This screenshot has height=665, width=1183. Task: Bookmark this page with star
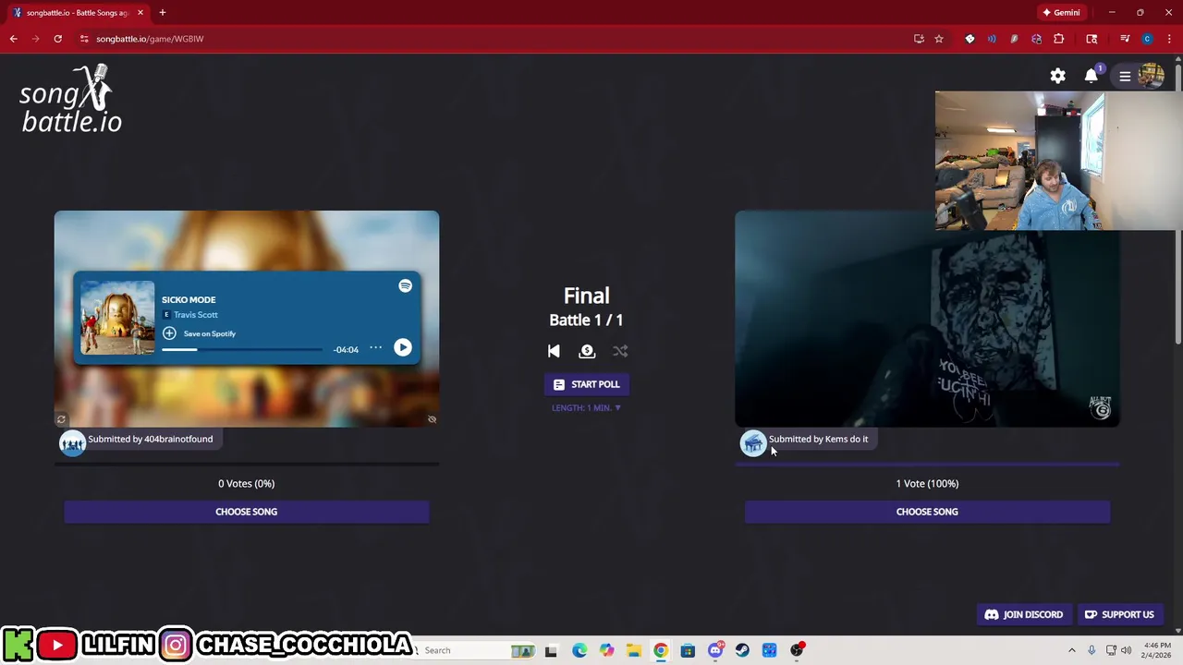click(x=939, y=39)
